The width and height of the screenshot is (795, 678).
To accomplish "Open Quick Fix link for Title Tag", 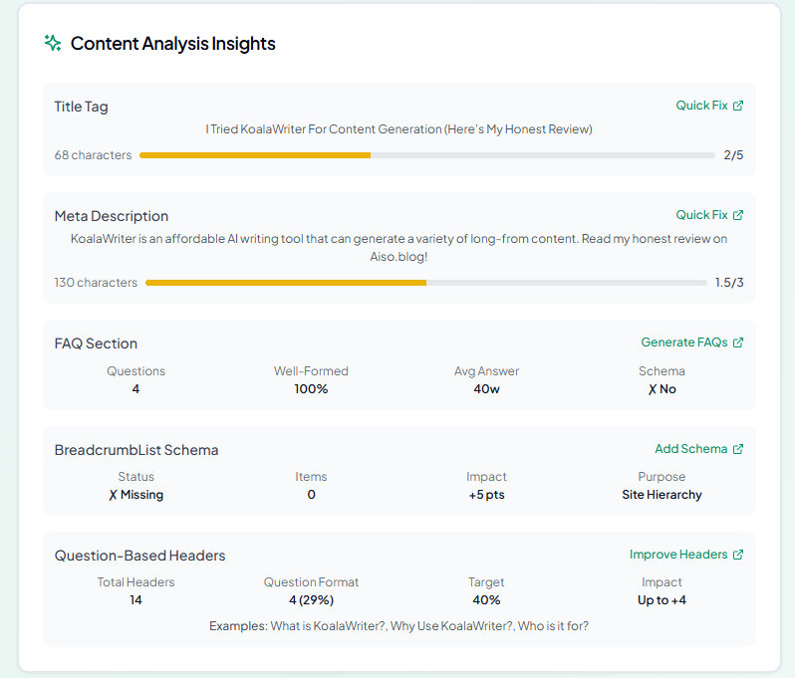I will point(709,106).
